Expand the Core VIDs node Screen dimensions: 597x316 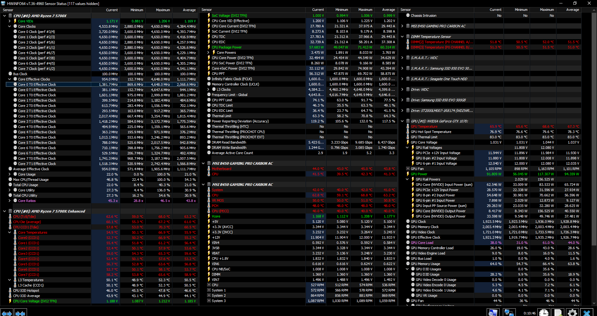tap(9, 21)
